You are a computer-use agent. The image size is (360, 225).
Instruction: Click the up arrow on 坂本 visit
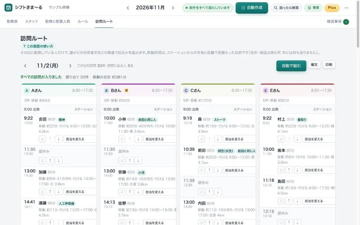(x=289, y=170)
